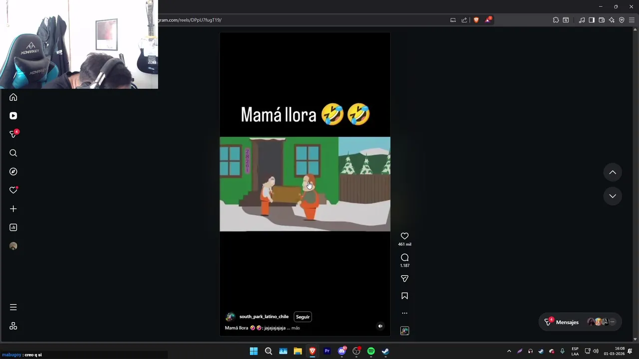This screenshot has height=359, width=639.
Task: Open the audio thumbnail of reel
Action: click(x=405, y=331)
